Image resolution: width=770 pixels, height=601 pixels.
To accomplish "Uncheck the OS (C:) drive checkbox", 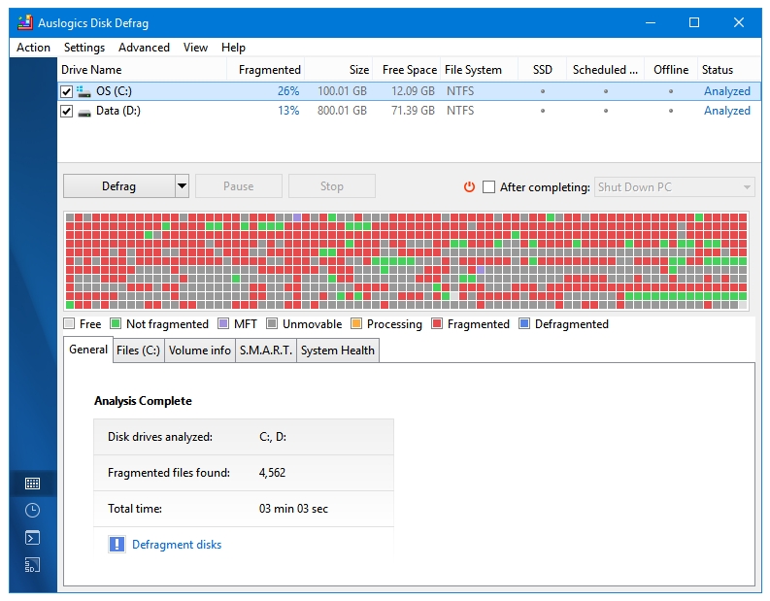I will point(66,91).
